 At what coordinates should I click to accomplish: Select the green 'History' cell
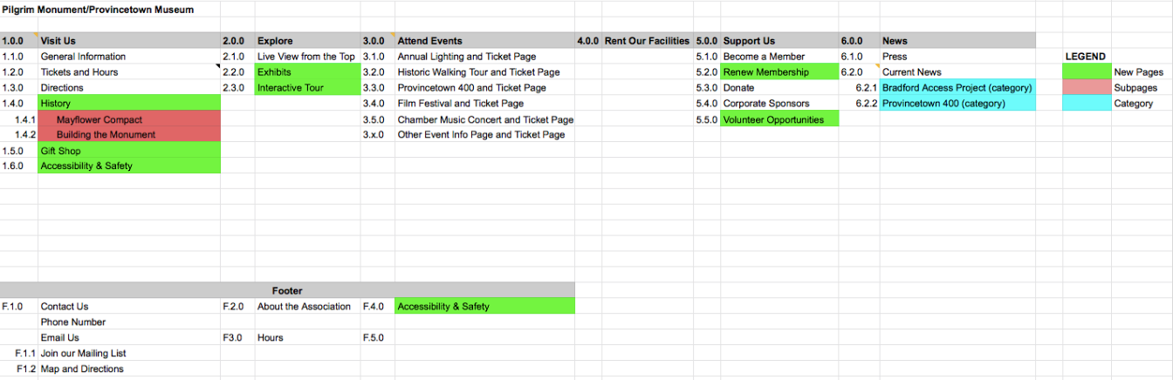click(x=129, y=104)
